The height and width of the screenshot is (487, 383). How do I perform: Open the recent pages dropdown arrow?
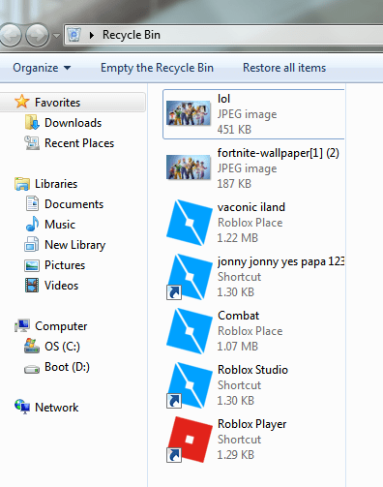tap(56, 36)
